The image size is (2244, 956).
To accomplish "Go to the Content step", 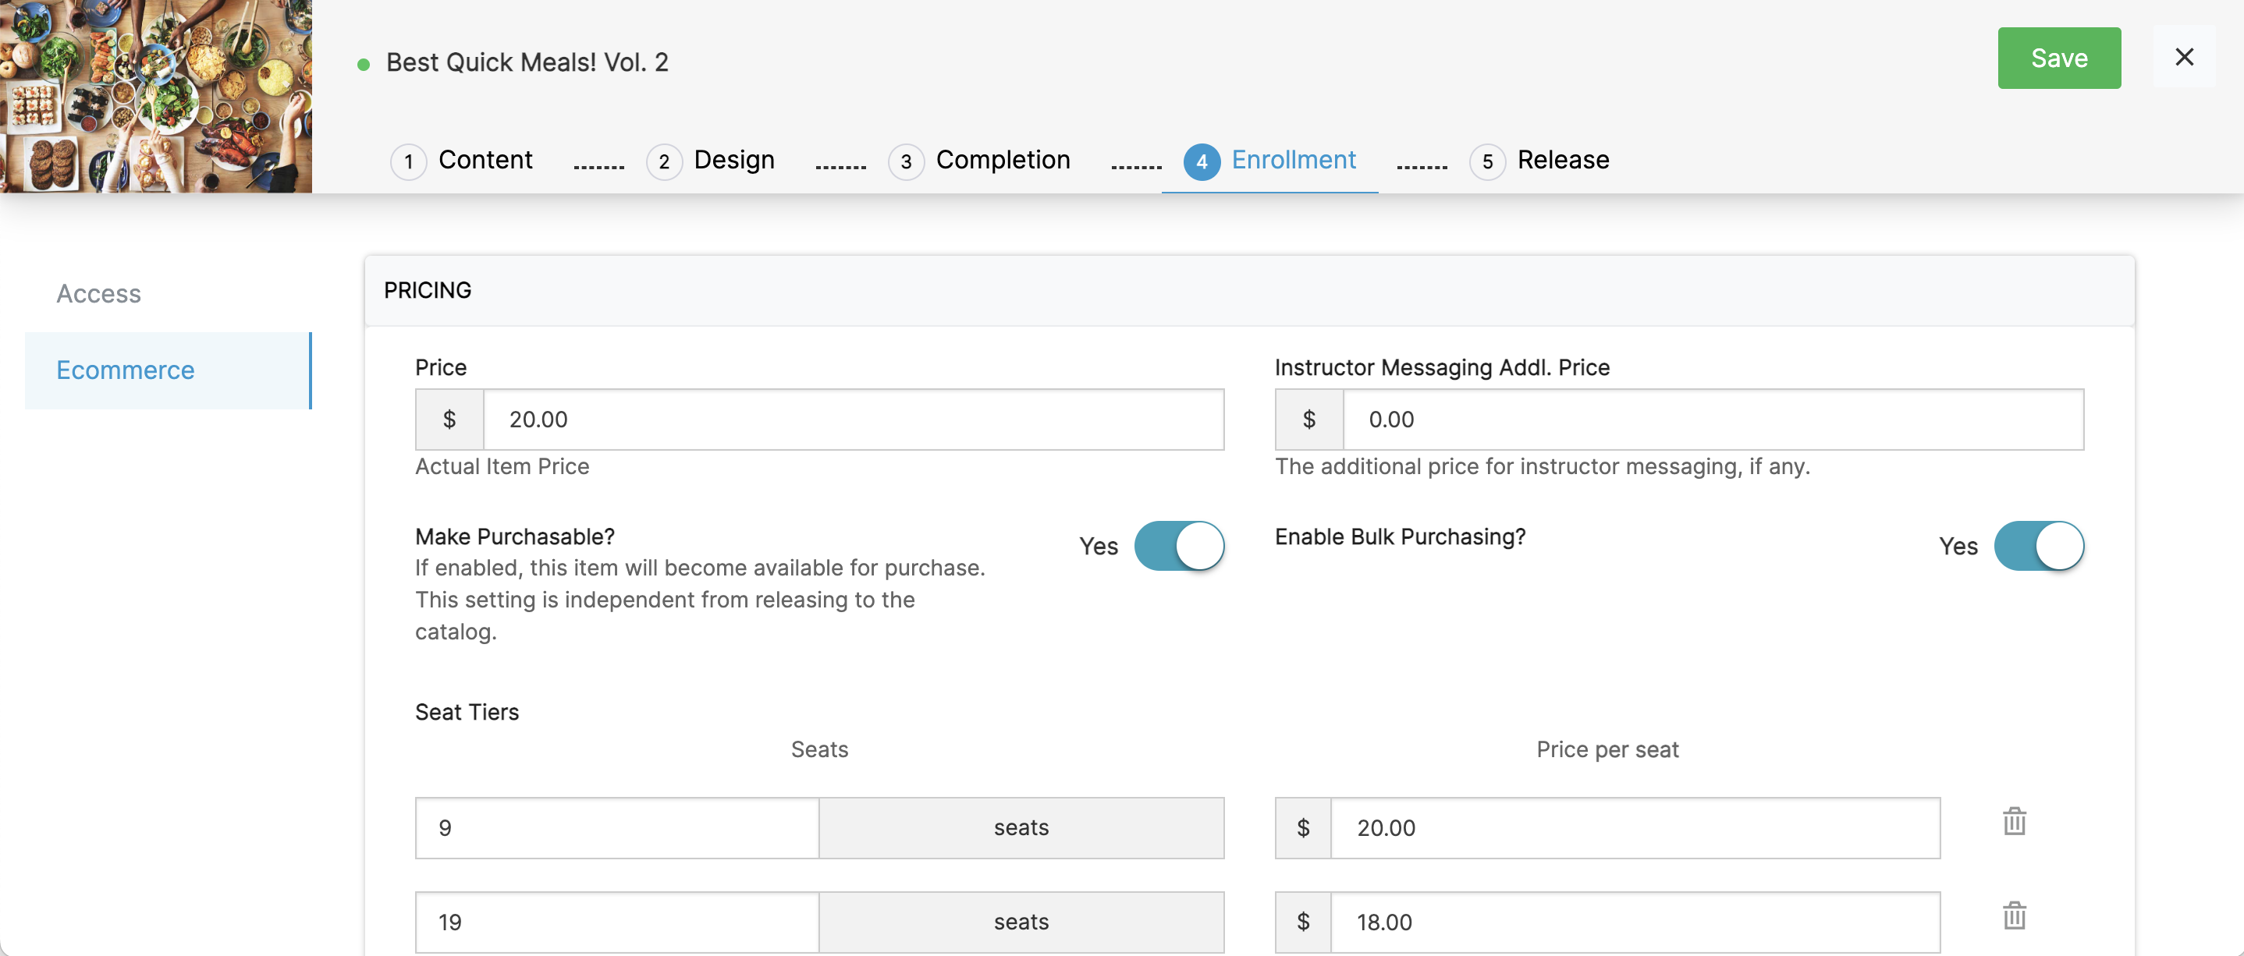I will click(x=485, y=160).
